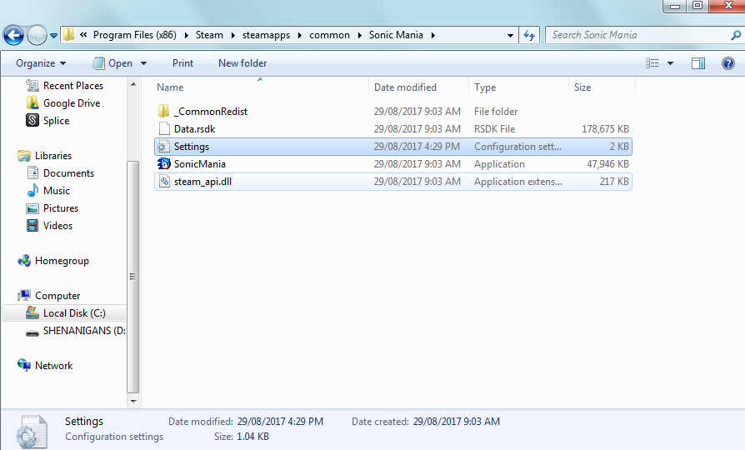Select the Settings configuration file
The height and width of the screenshot is (450, 745).
pos(393,147)
